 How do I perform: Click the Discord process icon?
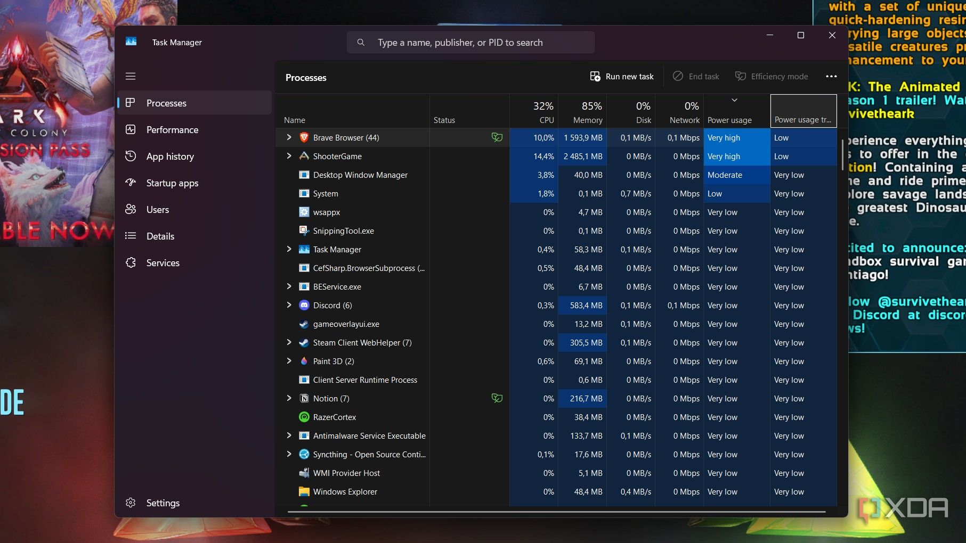304,305
